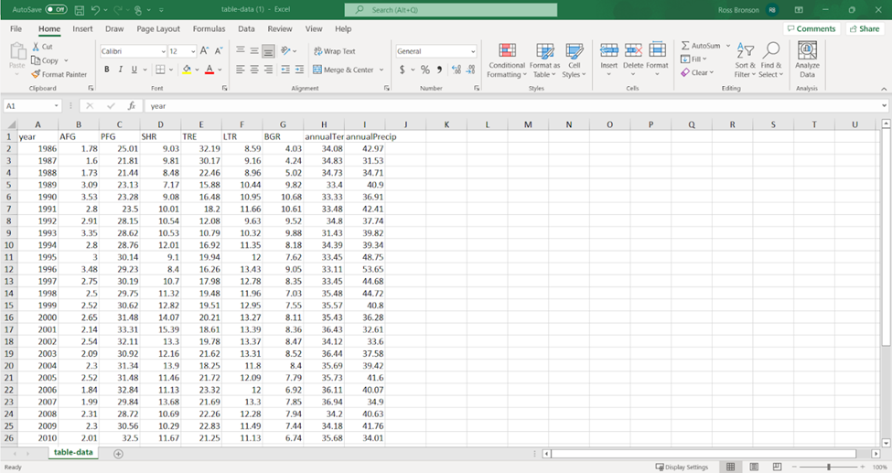Toggle the AutoSave switch
This screenshot has width=892, height=473.
click(56, 9)
